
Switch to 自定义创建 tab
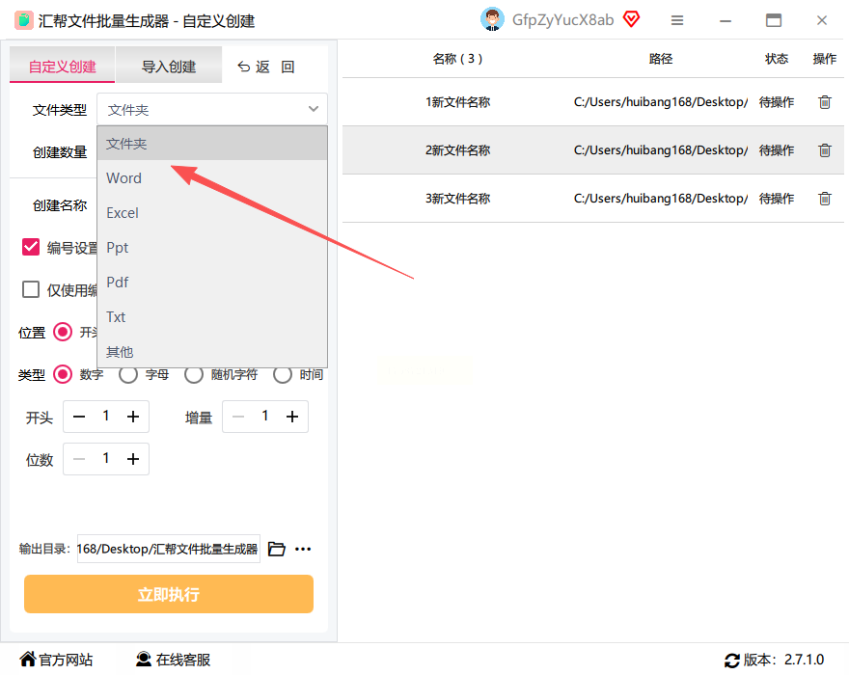tap(63, 65)
